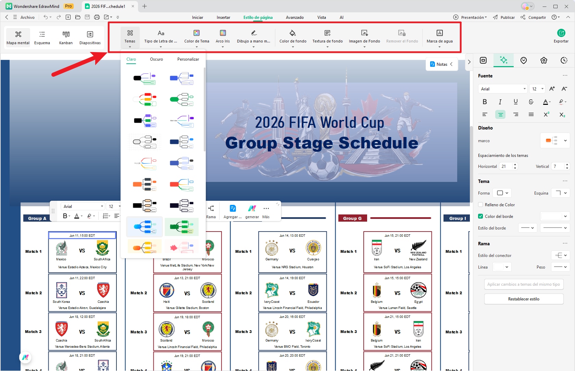This screenshot has width=575, height=371.
Task: Apply subscript formatting
Action: tap(562, 114)
